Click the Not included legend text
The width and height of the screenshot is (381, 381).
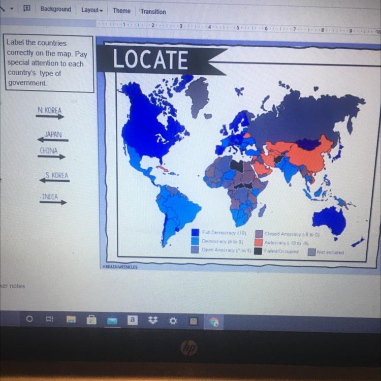click(331, 252)
